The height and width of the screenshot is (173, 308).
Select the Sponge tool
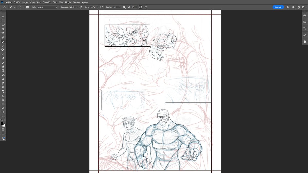[3, 87]
